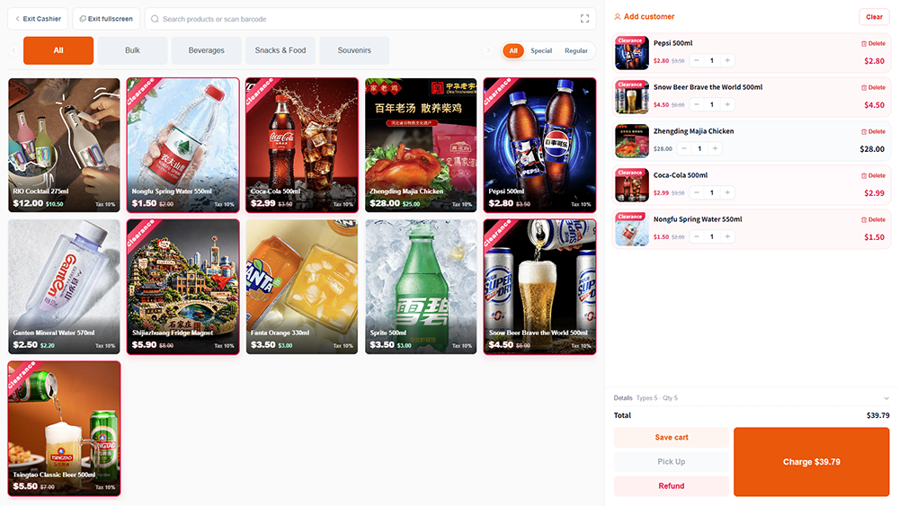Click the Refund button

[x=672, y=486]
